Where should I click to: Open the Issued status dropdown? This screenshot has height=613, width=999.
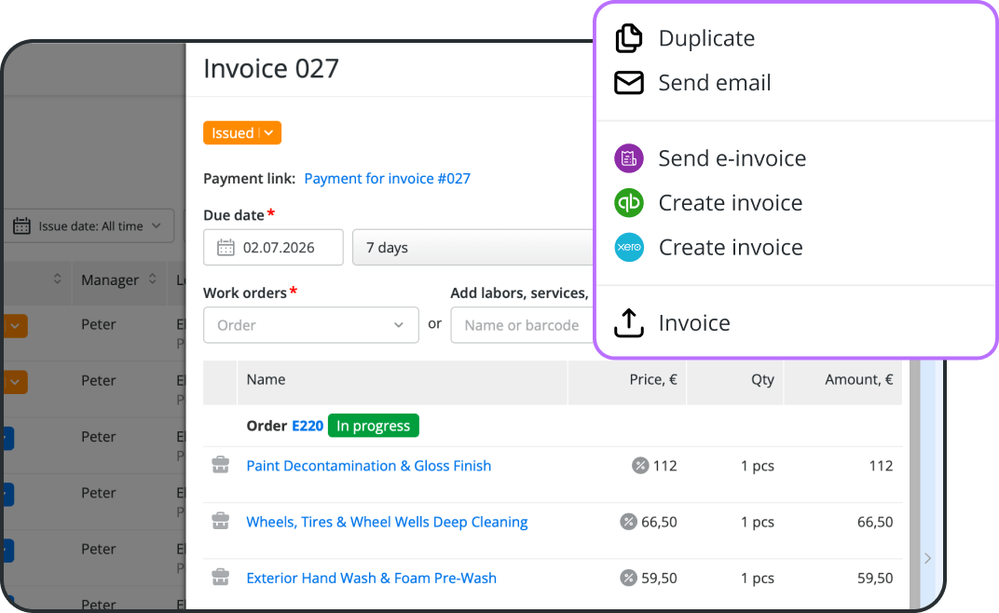242,132
